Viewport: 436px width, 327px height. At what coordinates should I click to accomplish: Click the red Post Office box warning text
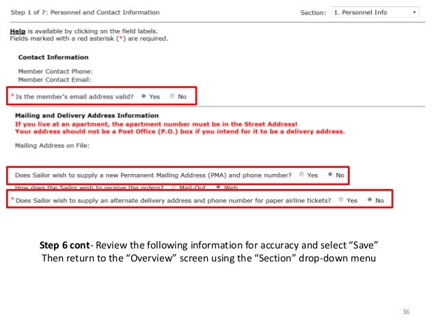[x=180, y=131]
